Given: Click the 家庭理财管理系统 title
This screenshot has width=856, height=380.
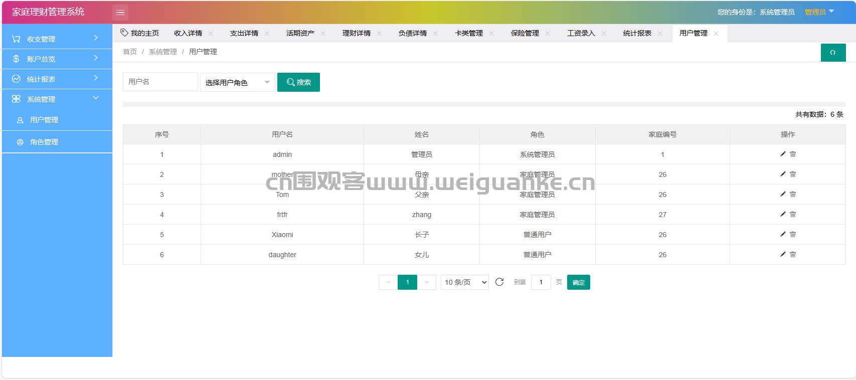Looking at the screenshot, I should (x=48, y=12).
